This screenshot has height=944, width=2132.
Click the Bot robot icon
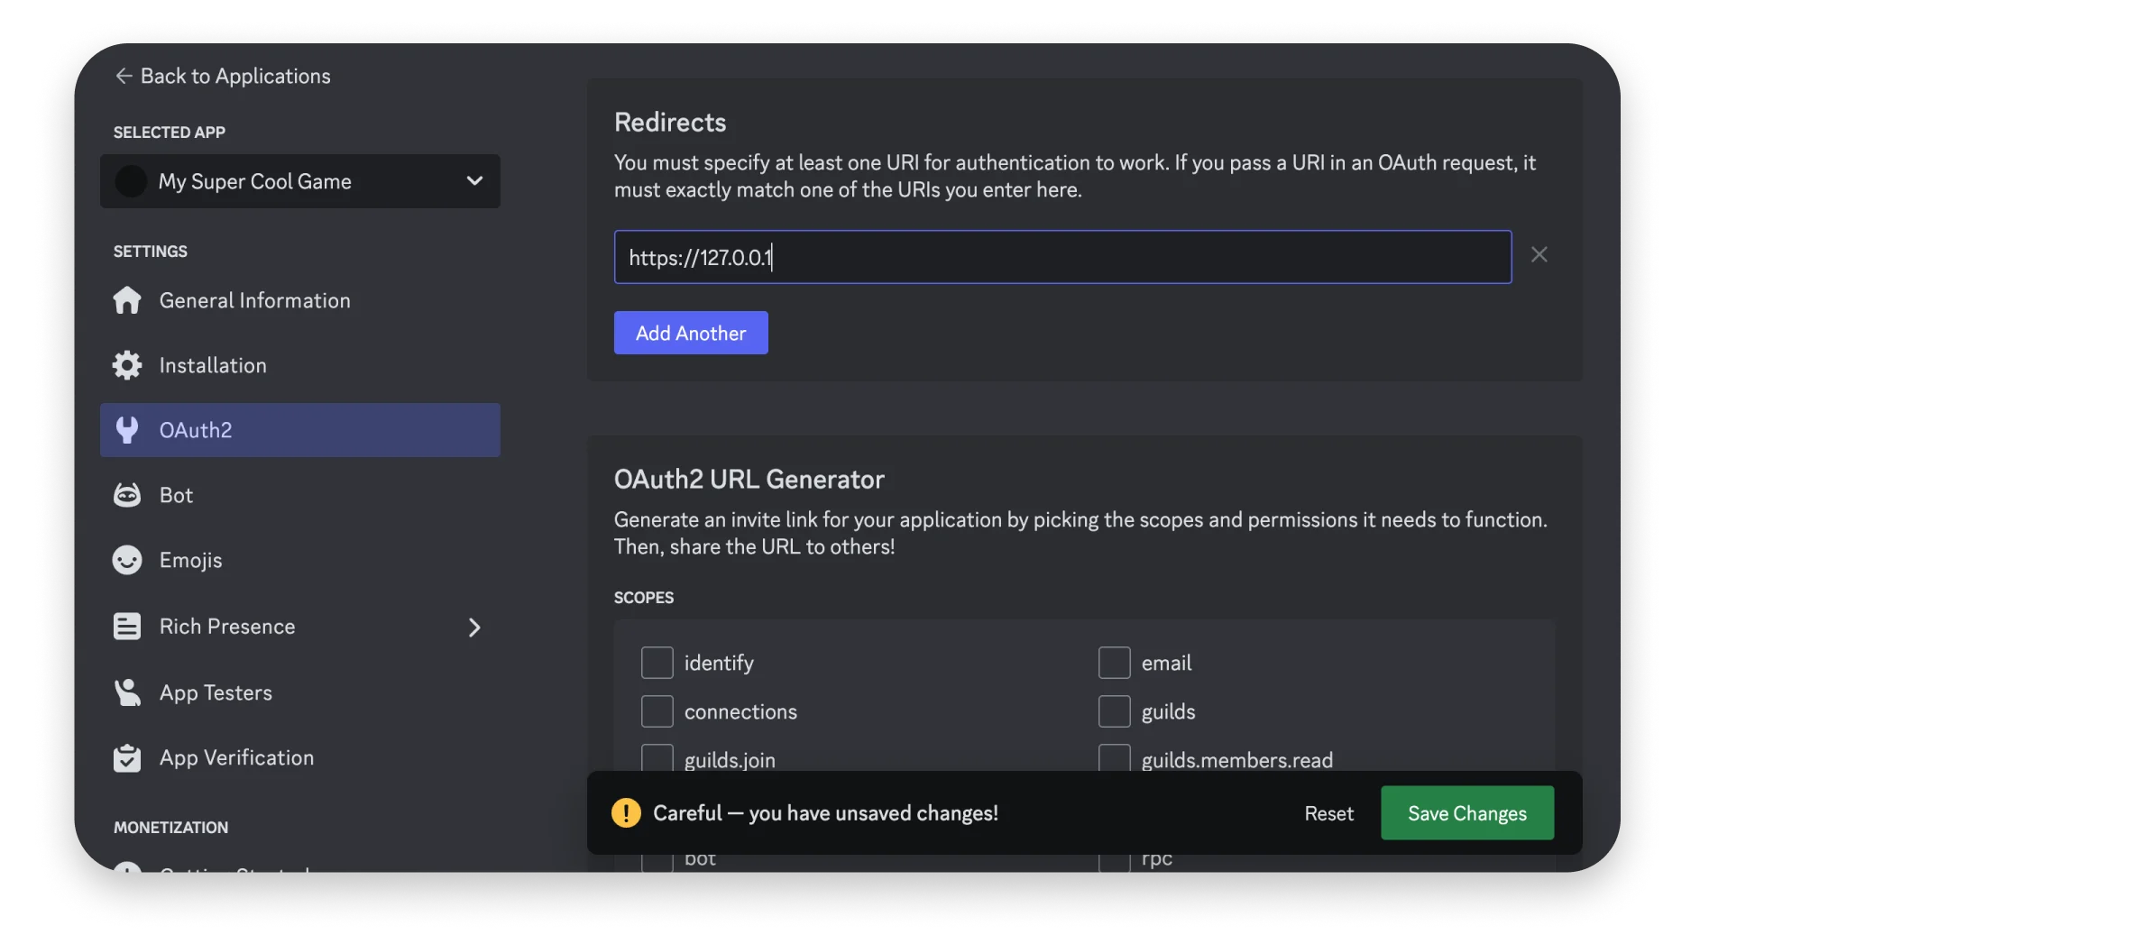(127, 495)
